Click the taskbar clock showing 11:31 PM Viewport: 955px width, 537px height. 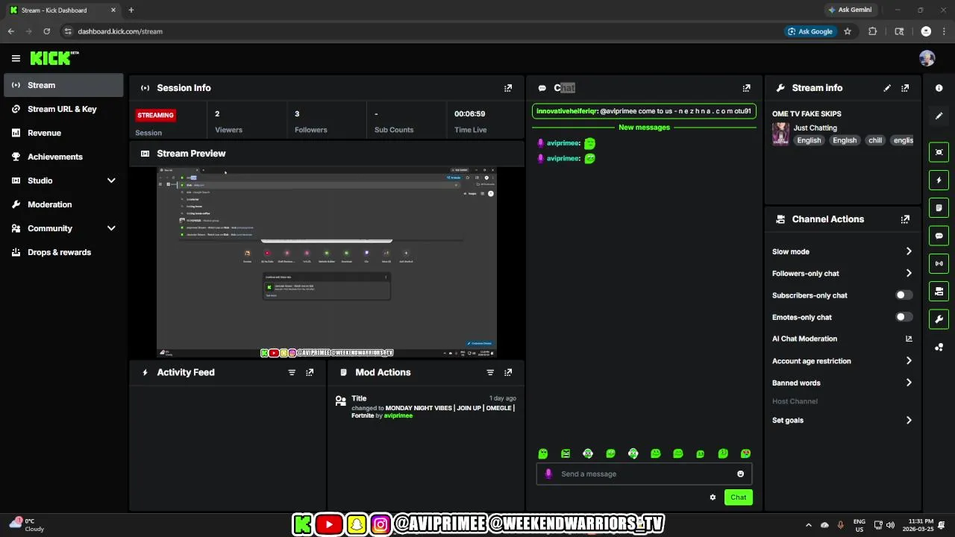(921, 525)
